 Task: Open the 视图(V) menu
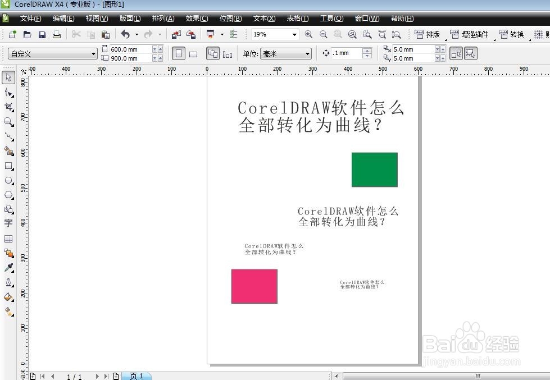coord(97,18)
